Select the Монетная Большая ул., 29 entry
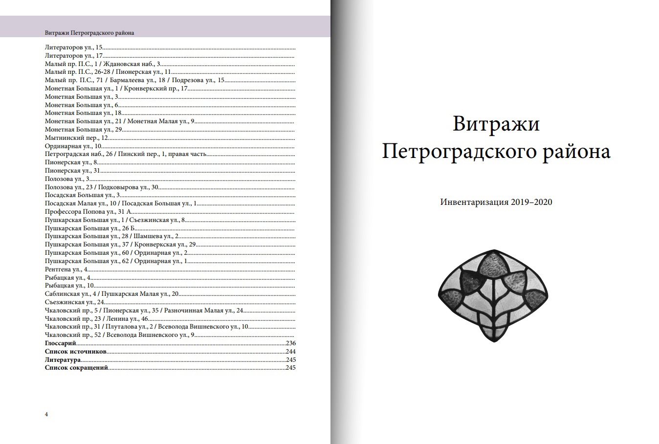This screenshot has height=444, width=659. (83, 130)
